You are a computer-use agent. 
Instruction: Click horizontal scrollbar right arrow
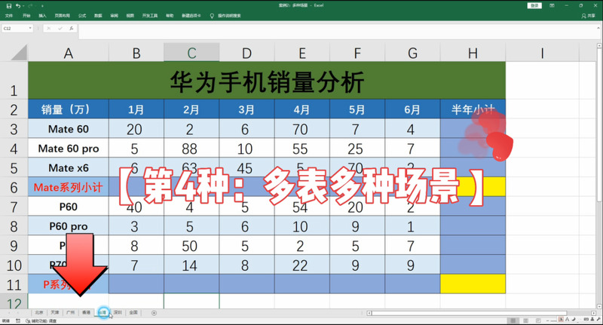click(593, 313)
